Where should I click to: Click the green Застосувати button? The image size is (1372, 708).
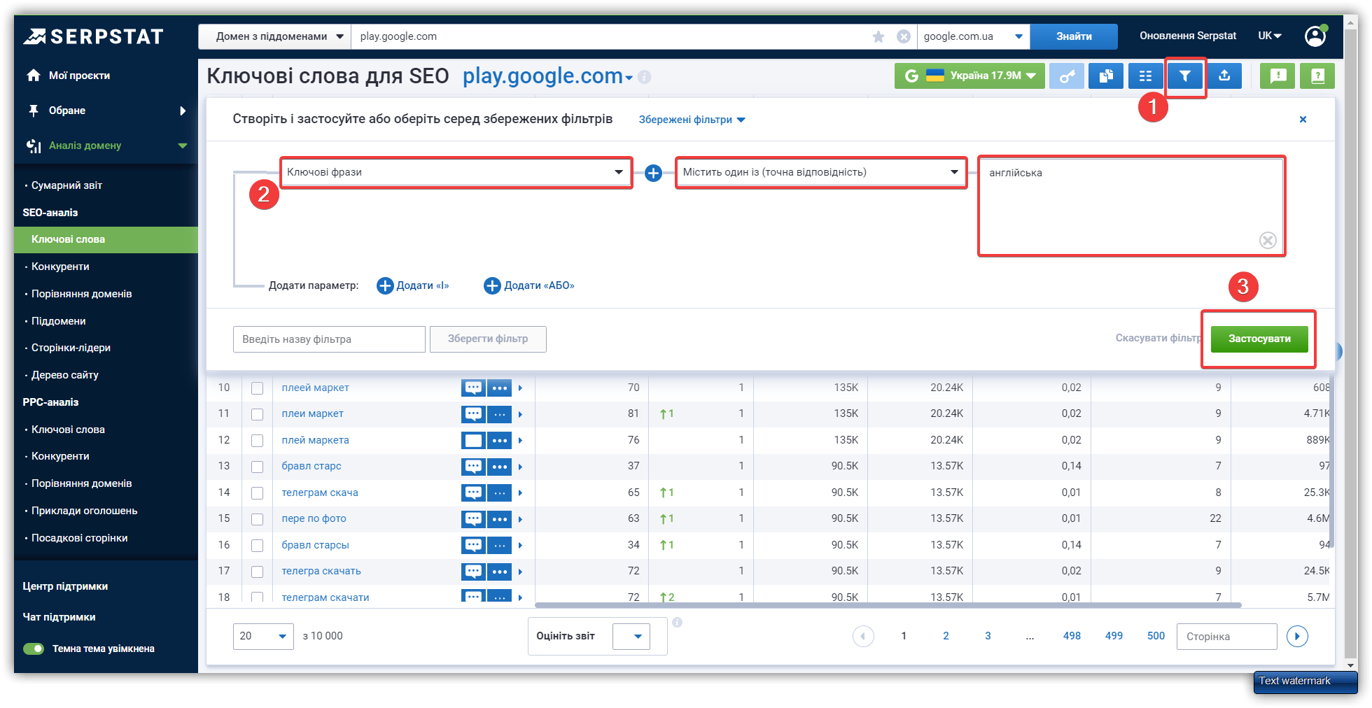pyautogui.click(x=1259, y=339)
